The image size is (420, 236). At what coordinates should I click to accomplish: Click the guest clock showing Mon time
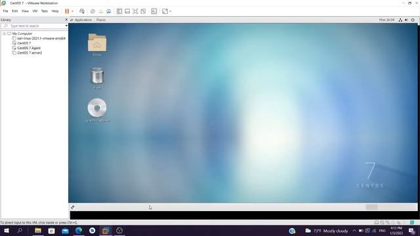(387, 20)
